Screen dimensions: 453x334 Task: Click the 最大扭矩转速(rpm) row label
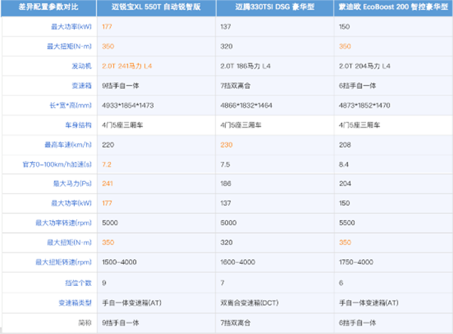[x=63, y=262]
